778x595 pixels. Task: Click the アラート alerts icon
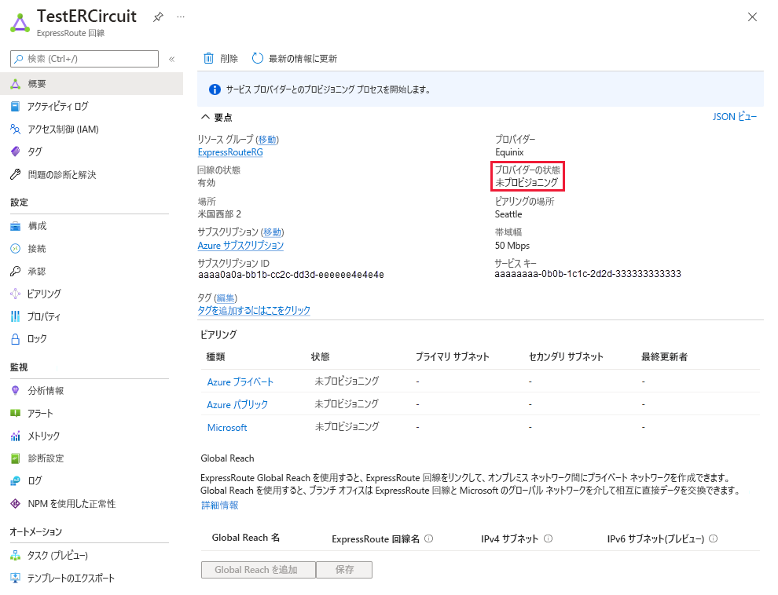(x=16, y=413)
